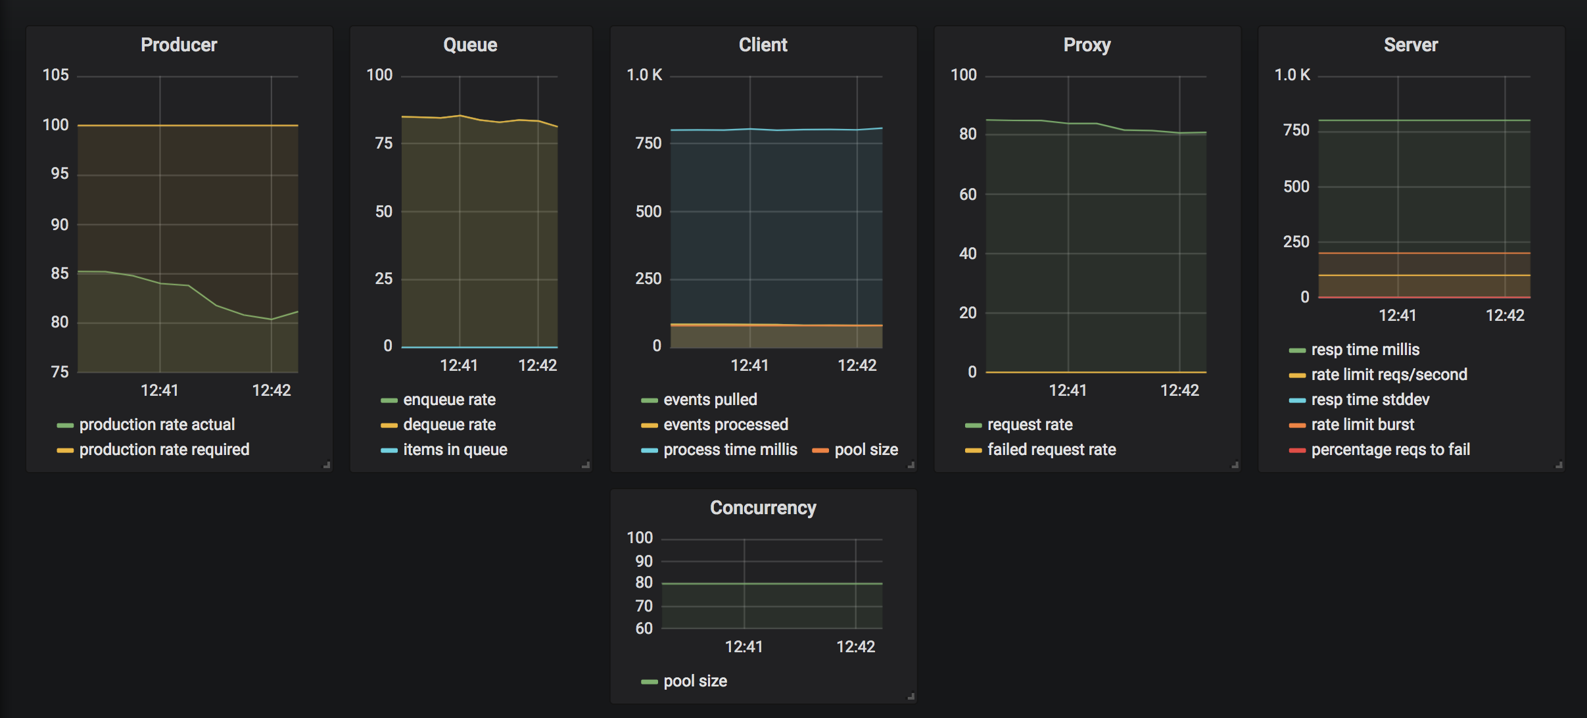Viewport: 1587px width, 718px height.
Task: Open color picker for 'resp time stddev' swatch
Action: (x=1297, y=400)
